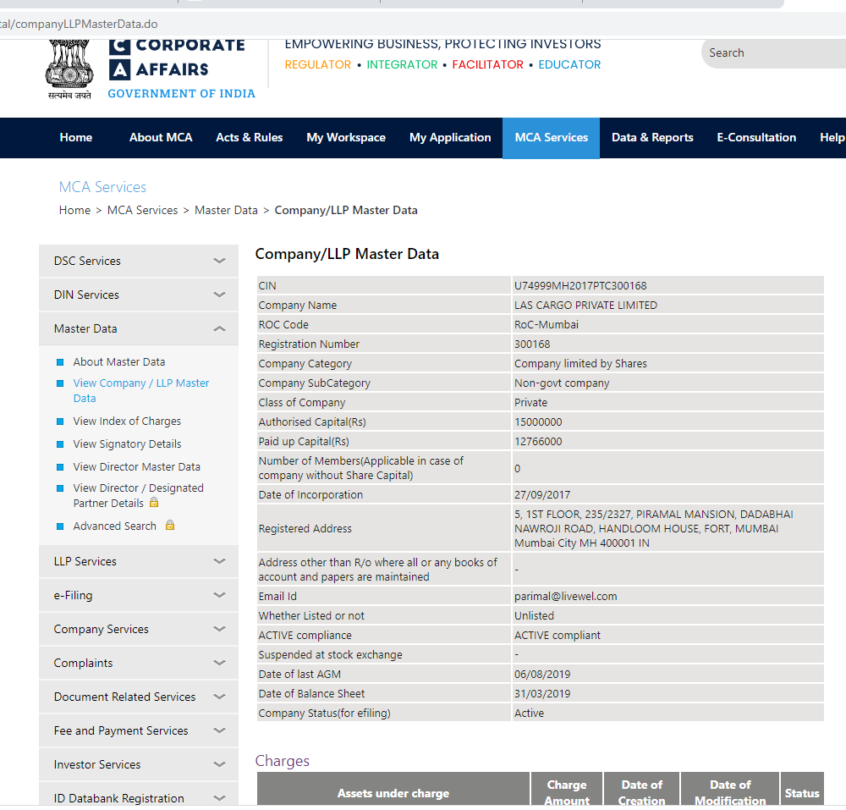The width and height of the screenshot is (846, 810).
Task: Expand the Fee and Payment Services chevron
Action: click(x=219, y=730)
